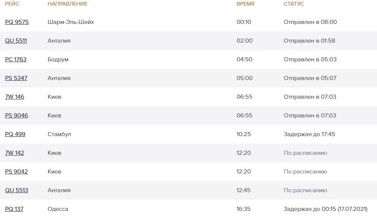
Task: Open flight QU 5511 details
Action: click(16, 41)
